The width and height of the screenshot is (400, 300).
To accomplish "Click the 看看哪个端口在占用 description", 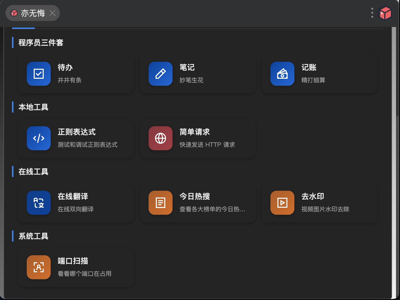I will [x=85, y=274].
